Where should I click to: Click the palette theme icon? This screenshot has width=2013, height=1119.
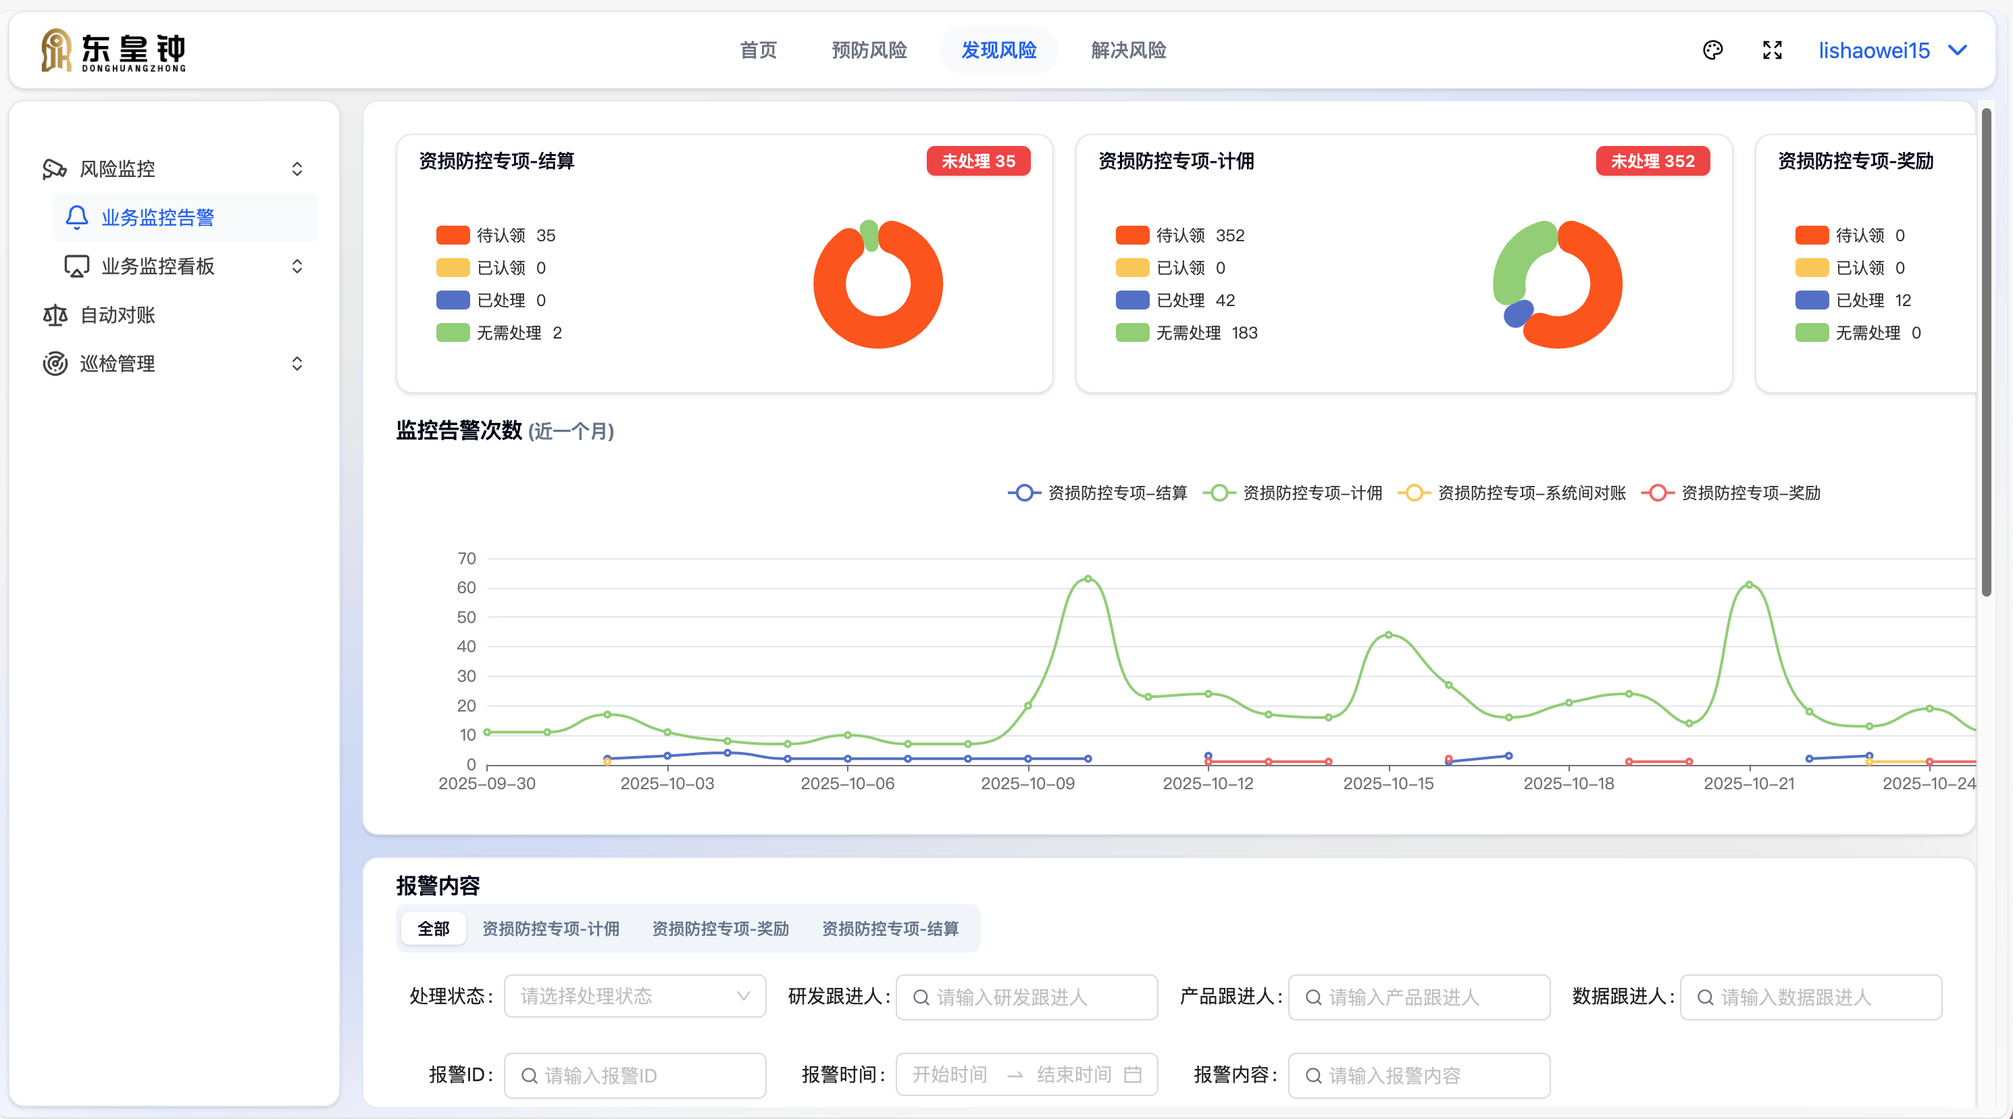click(1712, 51)
